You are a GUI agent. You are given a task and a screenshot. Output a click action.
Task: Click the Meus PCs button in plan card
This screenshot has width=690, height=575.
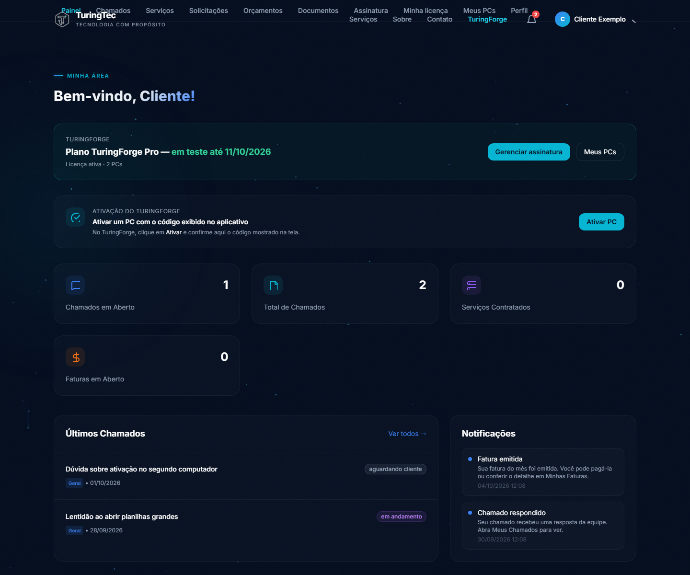(600, 152)
